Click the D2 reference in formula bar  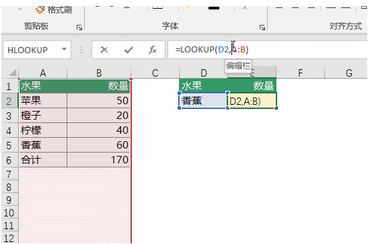point(223,50)
